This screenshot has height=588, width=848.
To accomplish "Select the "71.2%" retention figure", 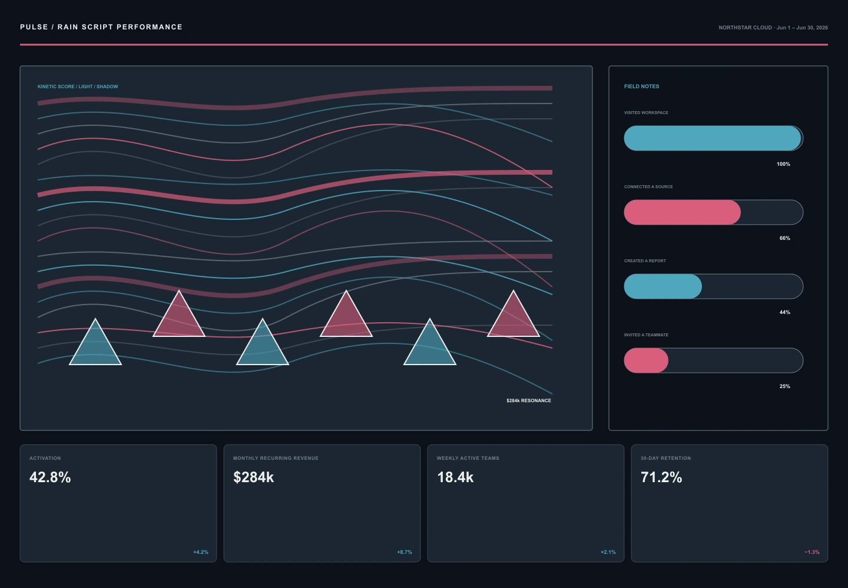I will coord(661,477).
